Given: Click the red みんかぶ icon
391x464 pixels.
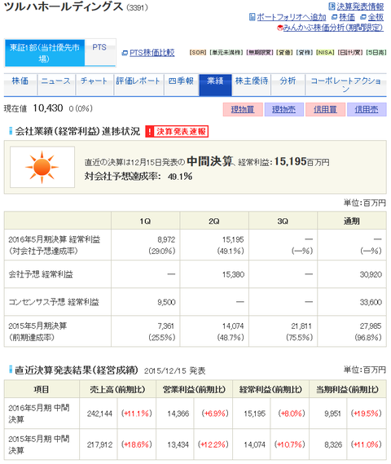Looking at the screenshot, I should pyautogui.click(x=279, y=28).
